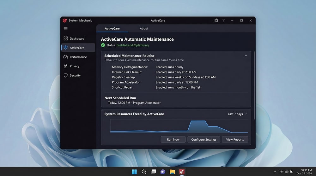Open the Security section in sidebar
The image size is (316, 176).
78,75
